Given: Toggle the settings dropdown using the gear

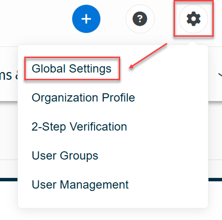Looking at the screenshot, I should click(193, 19).
